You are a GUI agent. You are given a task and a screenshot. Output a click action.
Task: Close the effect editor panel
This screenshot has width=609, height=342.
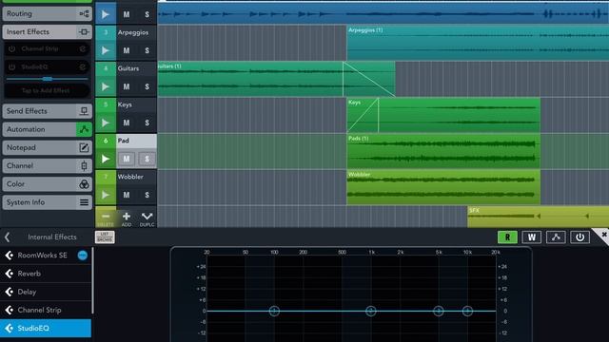pos(603,235)
